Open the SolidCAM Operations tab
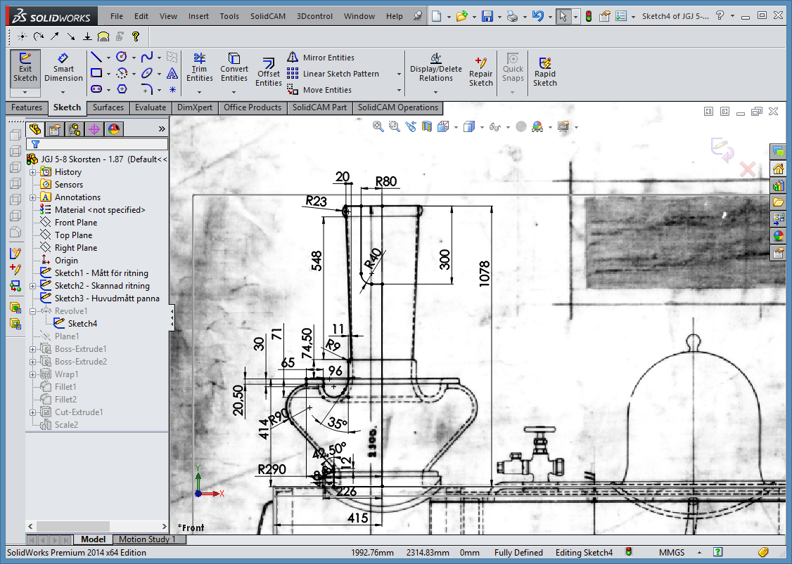The height and width of the screenshot is (564, 792). [x=398, y=107]
